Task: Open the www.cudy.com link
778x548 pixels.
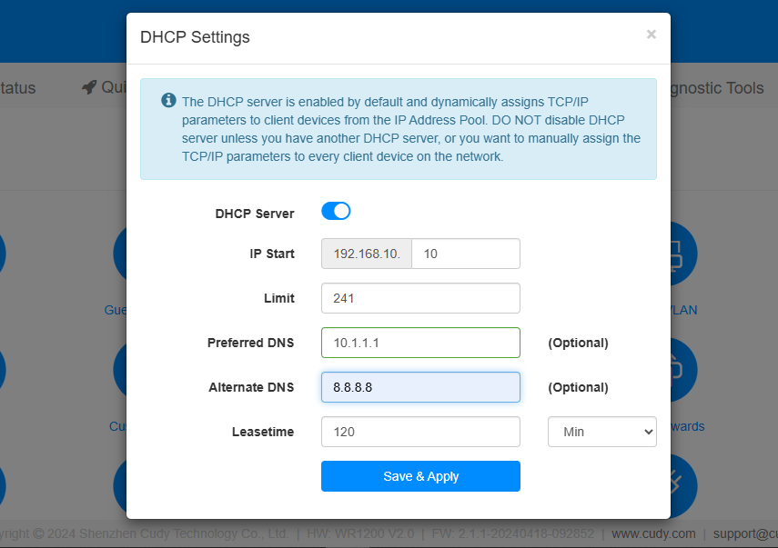Action: click(653, 533)
